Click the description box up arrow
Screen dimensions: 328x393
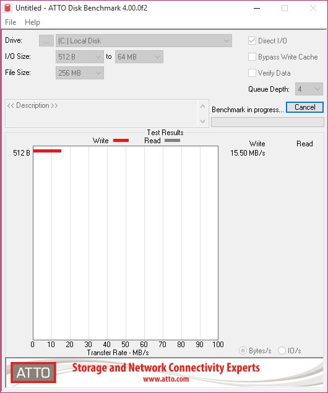tap(202, 106)
